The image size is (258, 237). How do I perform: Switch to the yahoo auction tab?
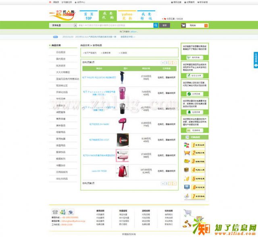point(127,16)
